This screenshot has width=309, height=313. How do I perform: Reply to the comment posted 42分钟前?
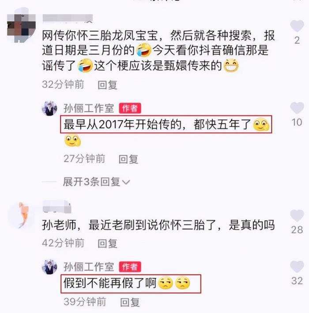tap(107, 244)
